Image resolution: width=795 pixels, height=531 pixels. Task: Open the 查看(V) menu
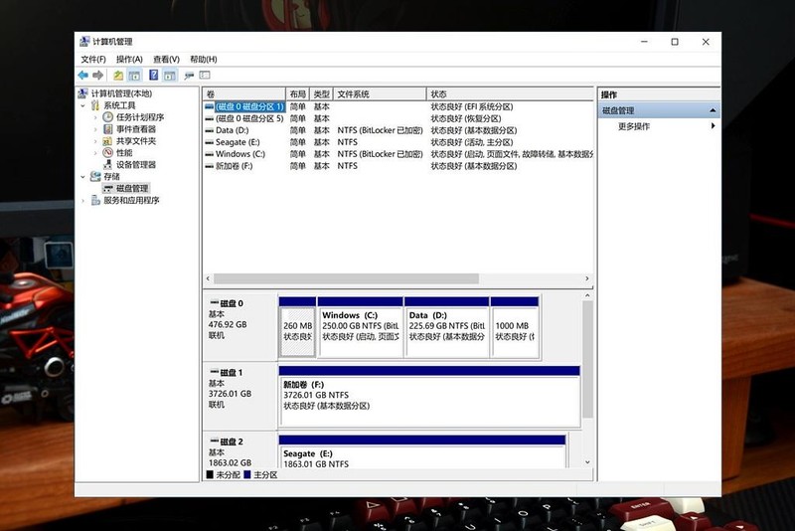[x=166, y=60]
